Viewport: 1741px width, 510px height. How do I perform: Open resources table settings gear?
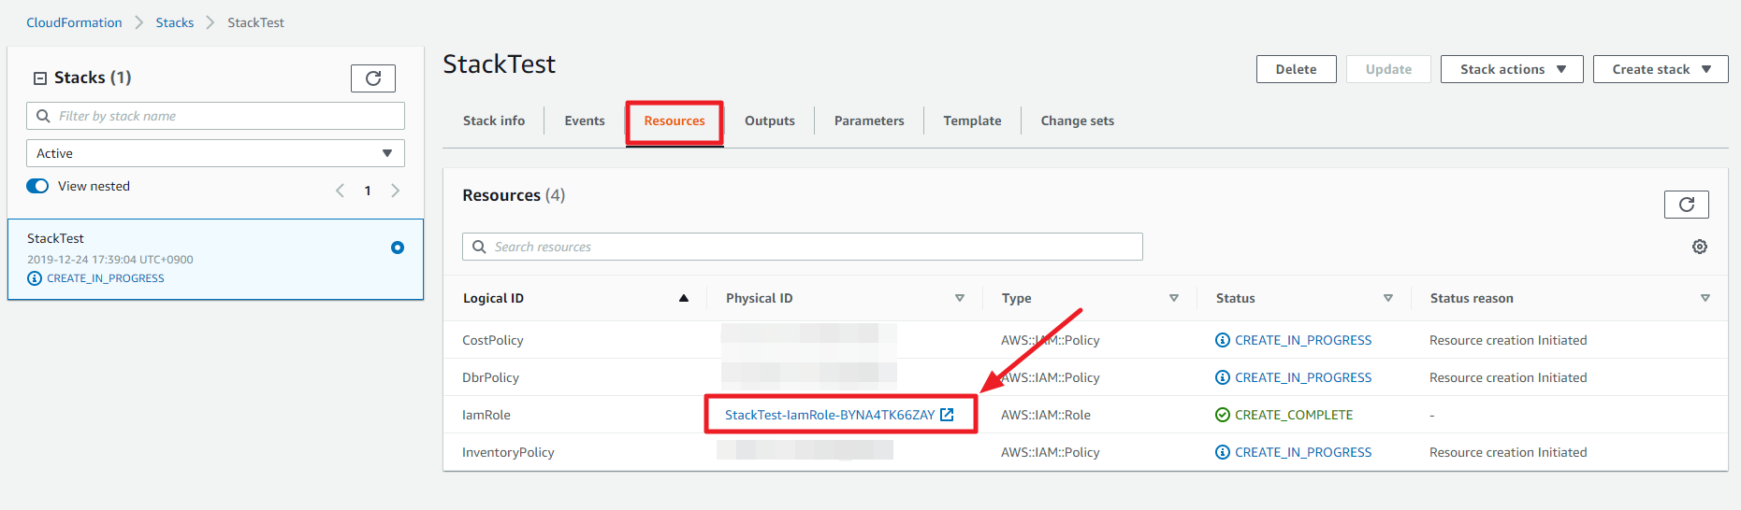(1700, 247)
